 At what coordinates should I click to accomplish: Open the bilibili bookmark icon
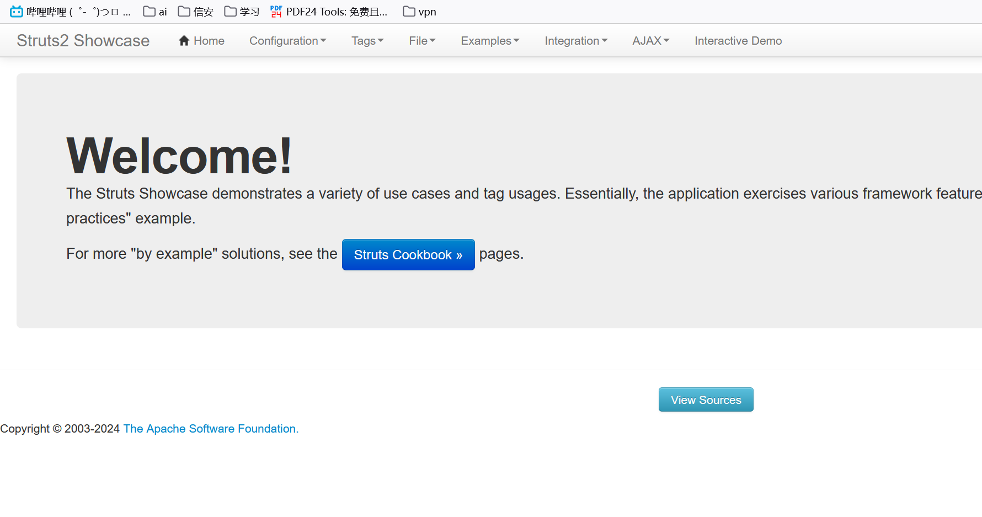[x=17, y=12]
